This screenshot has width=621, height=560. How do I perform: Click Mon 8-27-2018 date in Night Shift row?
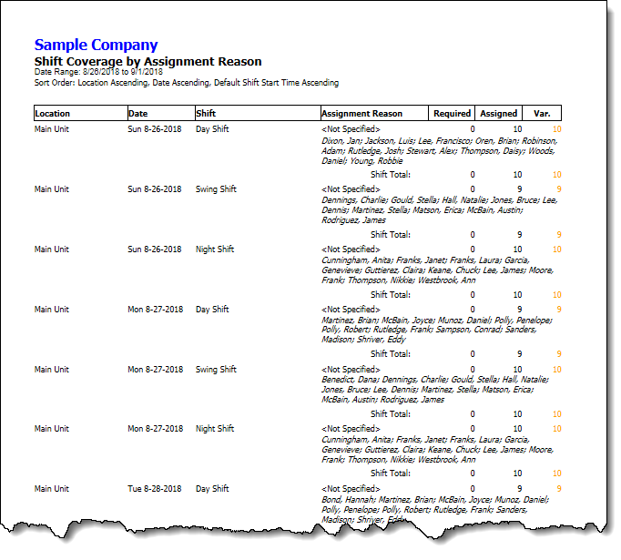(x=155, y=429)
